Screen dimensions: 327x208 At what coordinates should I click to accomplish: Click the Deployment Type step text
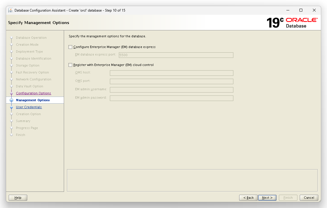click(29, 51)
